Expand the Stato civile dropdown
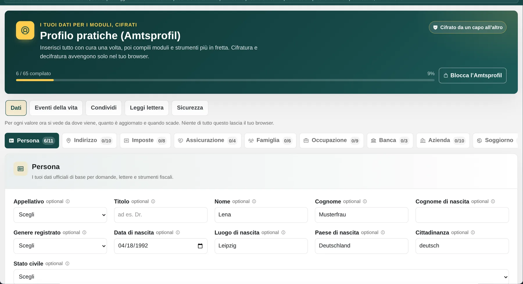Viewport: 523px width, 284px height. pos(261,277)
